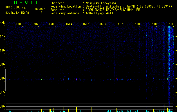Click the 1.1 kHz axis label
177x112 pixels.
click(x=2, y=36)
